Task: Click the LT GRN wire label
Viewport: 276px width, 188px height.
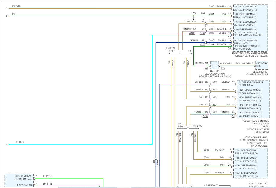Action: coord(47,176)
